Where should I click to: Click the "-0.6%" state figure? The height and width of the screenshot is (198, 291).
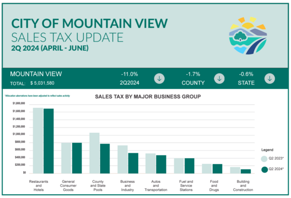[246, 74]
